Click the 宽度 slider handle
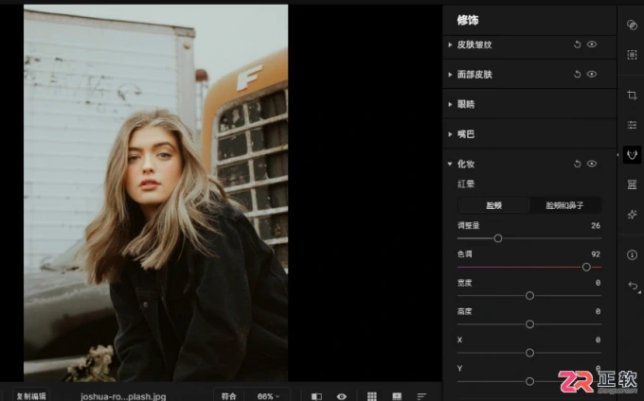Screen dimensions: 644x401 (x=529, y=296)
